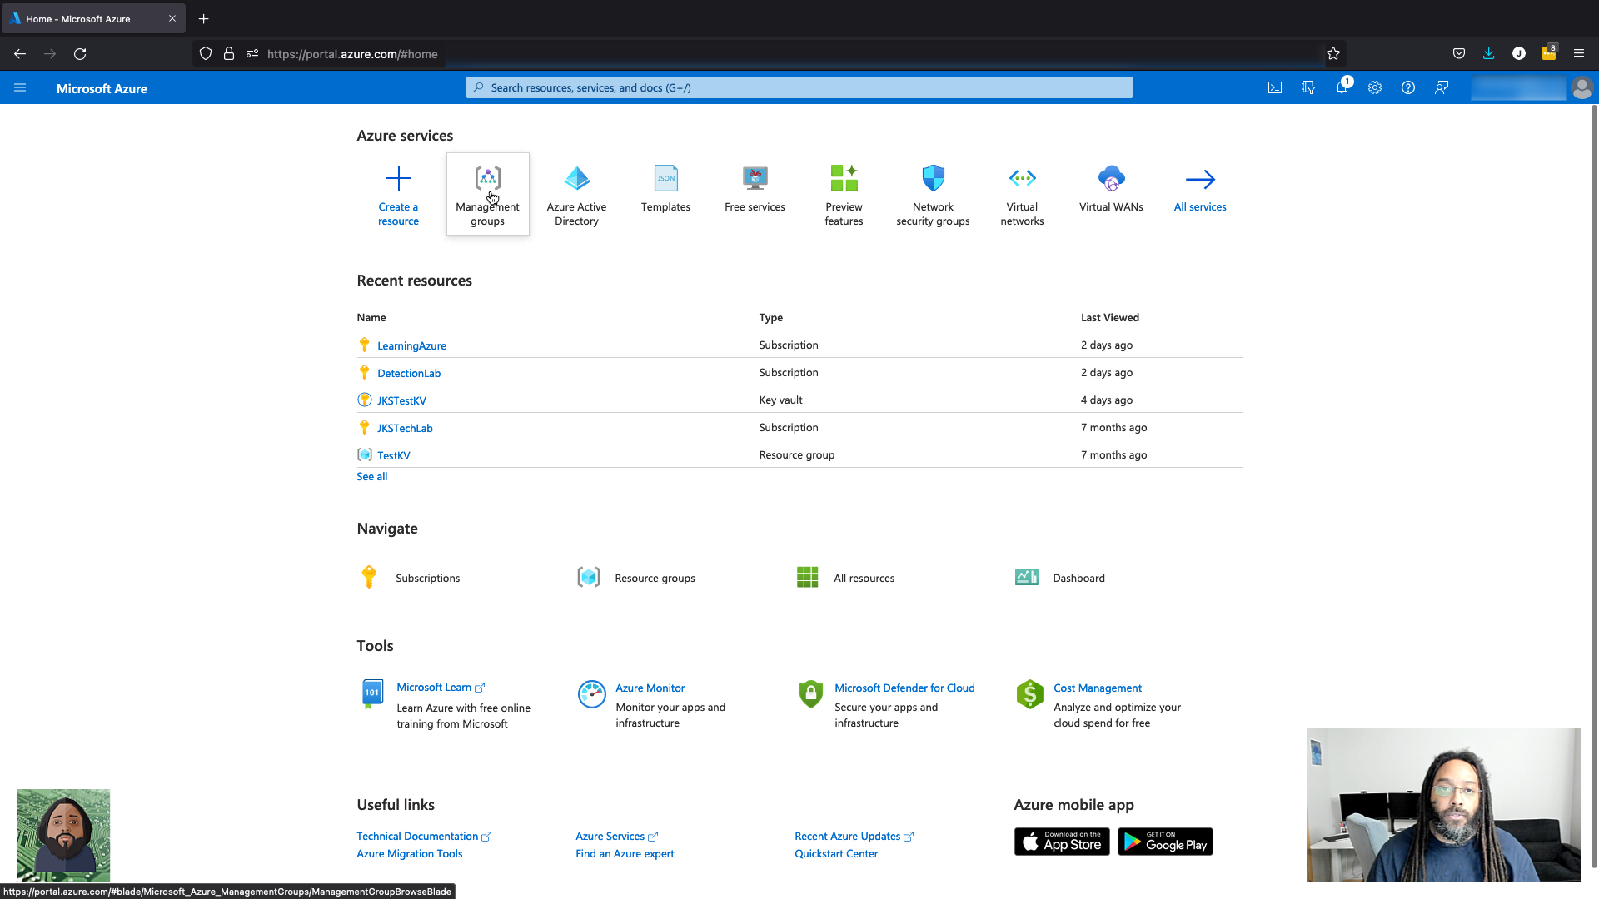This screenshot has width=1599, height=899.
Task: Open Microsoft Defender for Cloud tool
Action: [x=904, y=688]
